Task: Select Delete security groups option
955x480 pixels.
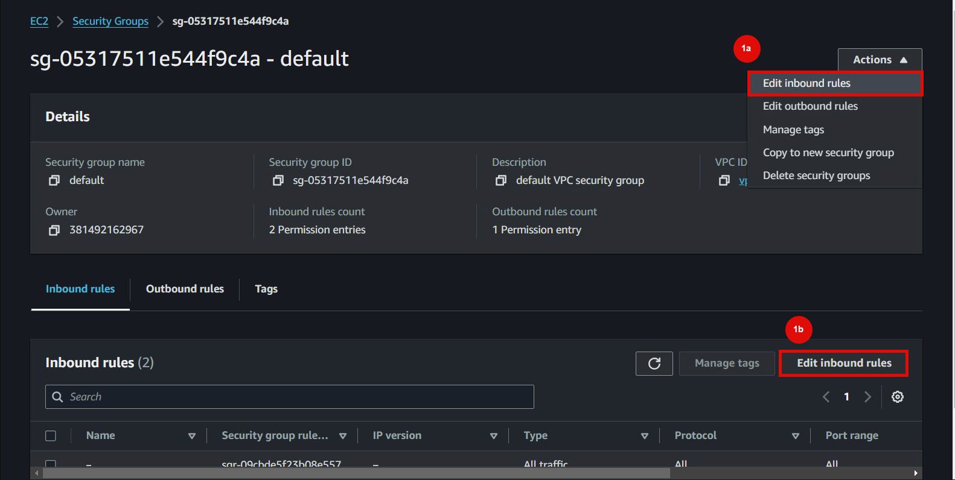Action: click(x=835, y=175)
